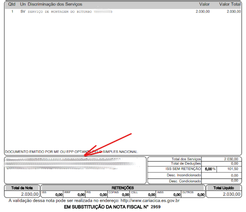Click the 2.030,00 Valor Total in the service row
Viewport: 246px width, 212px height.
click(x=234, y=11)
